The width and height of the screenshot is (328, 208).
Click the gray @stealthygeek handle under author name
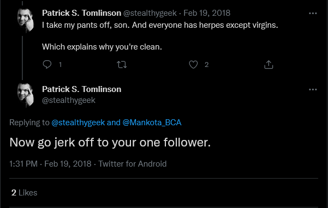tap(69, 100)
